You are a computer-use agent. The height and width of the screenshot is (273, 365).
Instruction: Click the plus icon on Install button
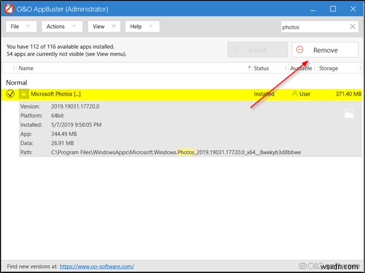(235, 49)
